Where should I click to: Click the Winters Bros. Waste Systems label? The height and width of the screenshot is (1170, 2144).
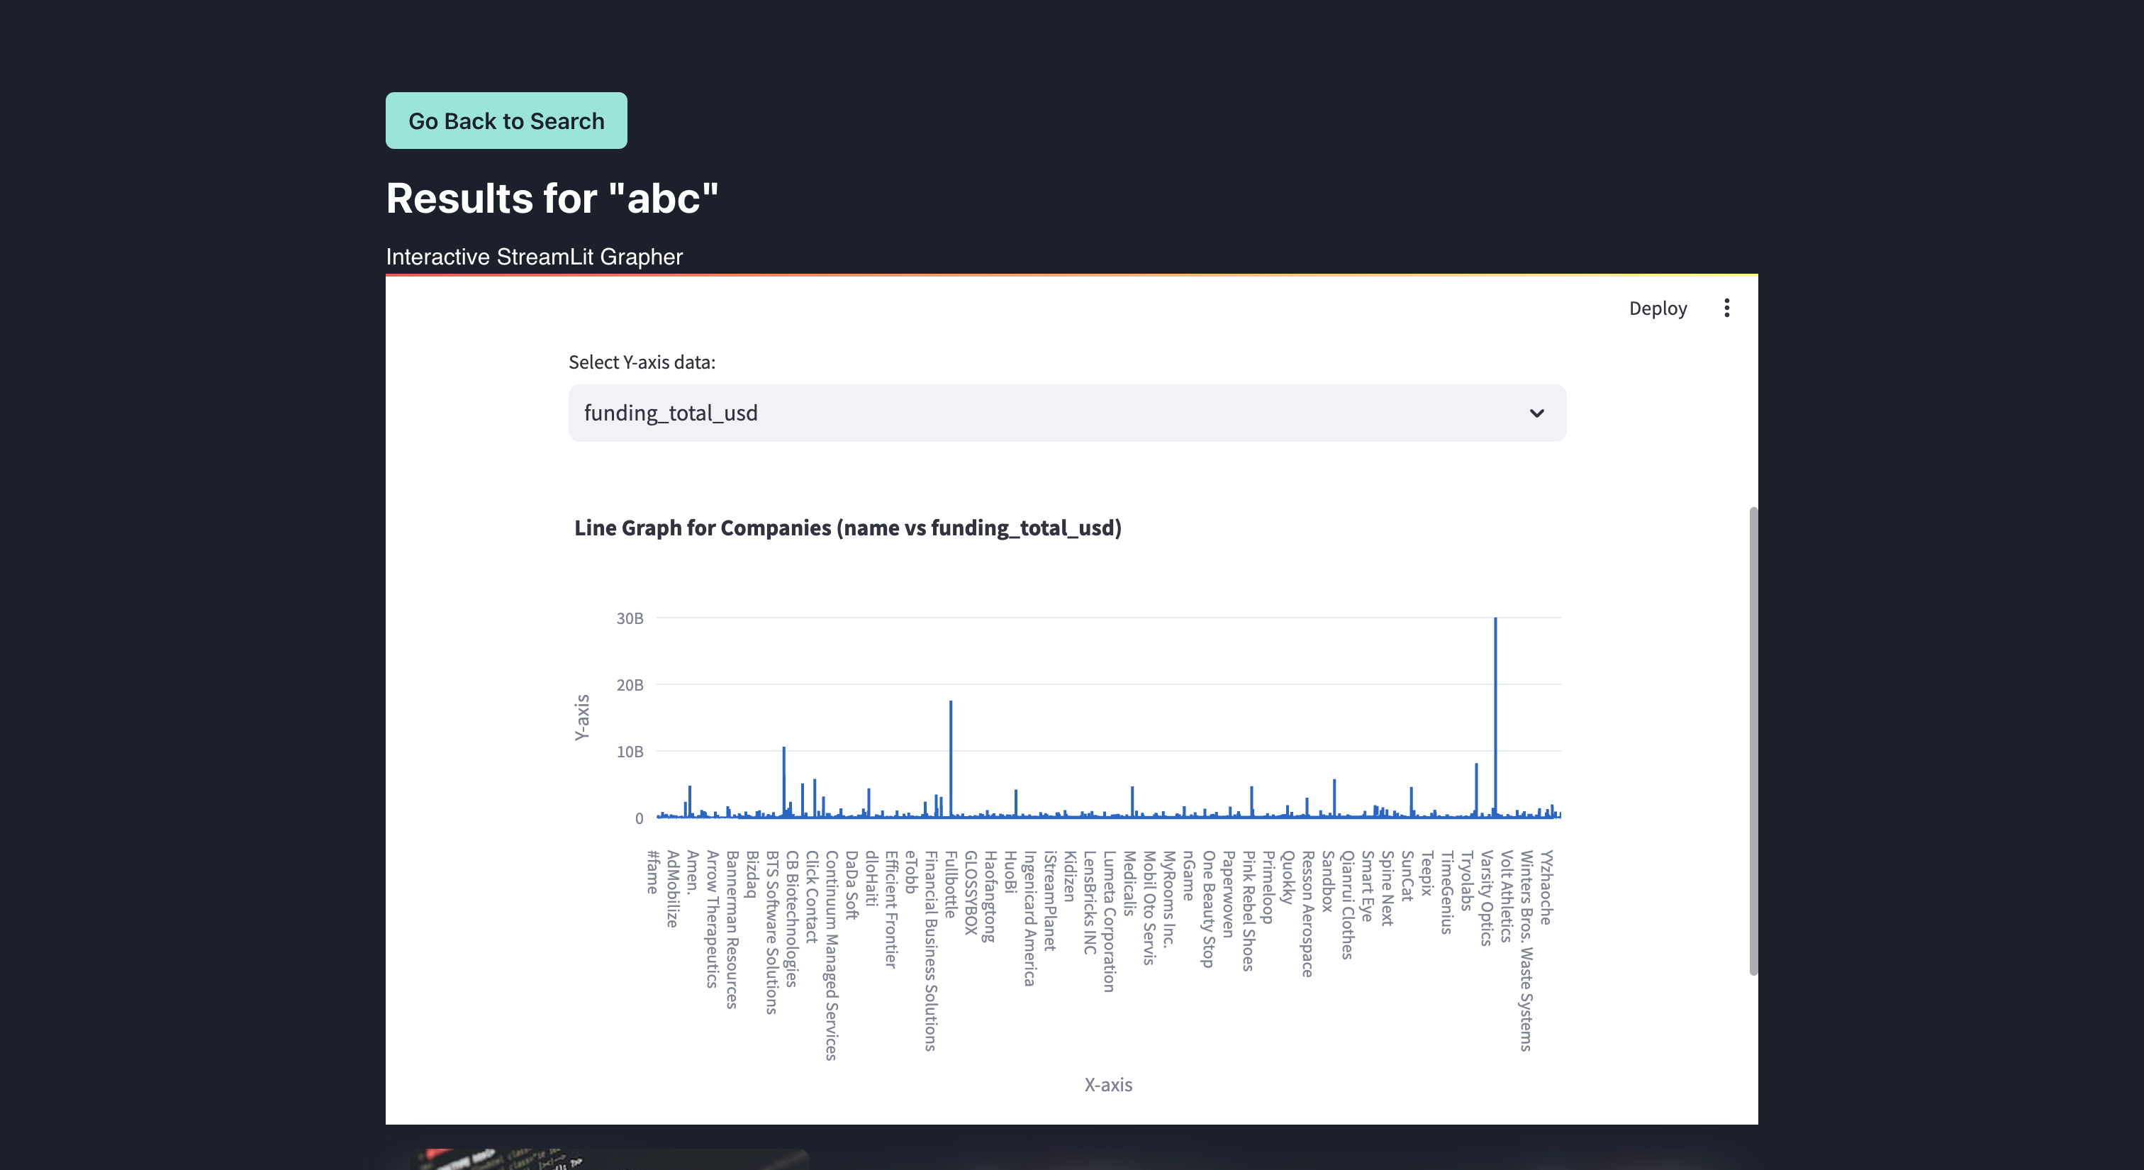(x=1526, y=950)
